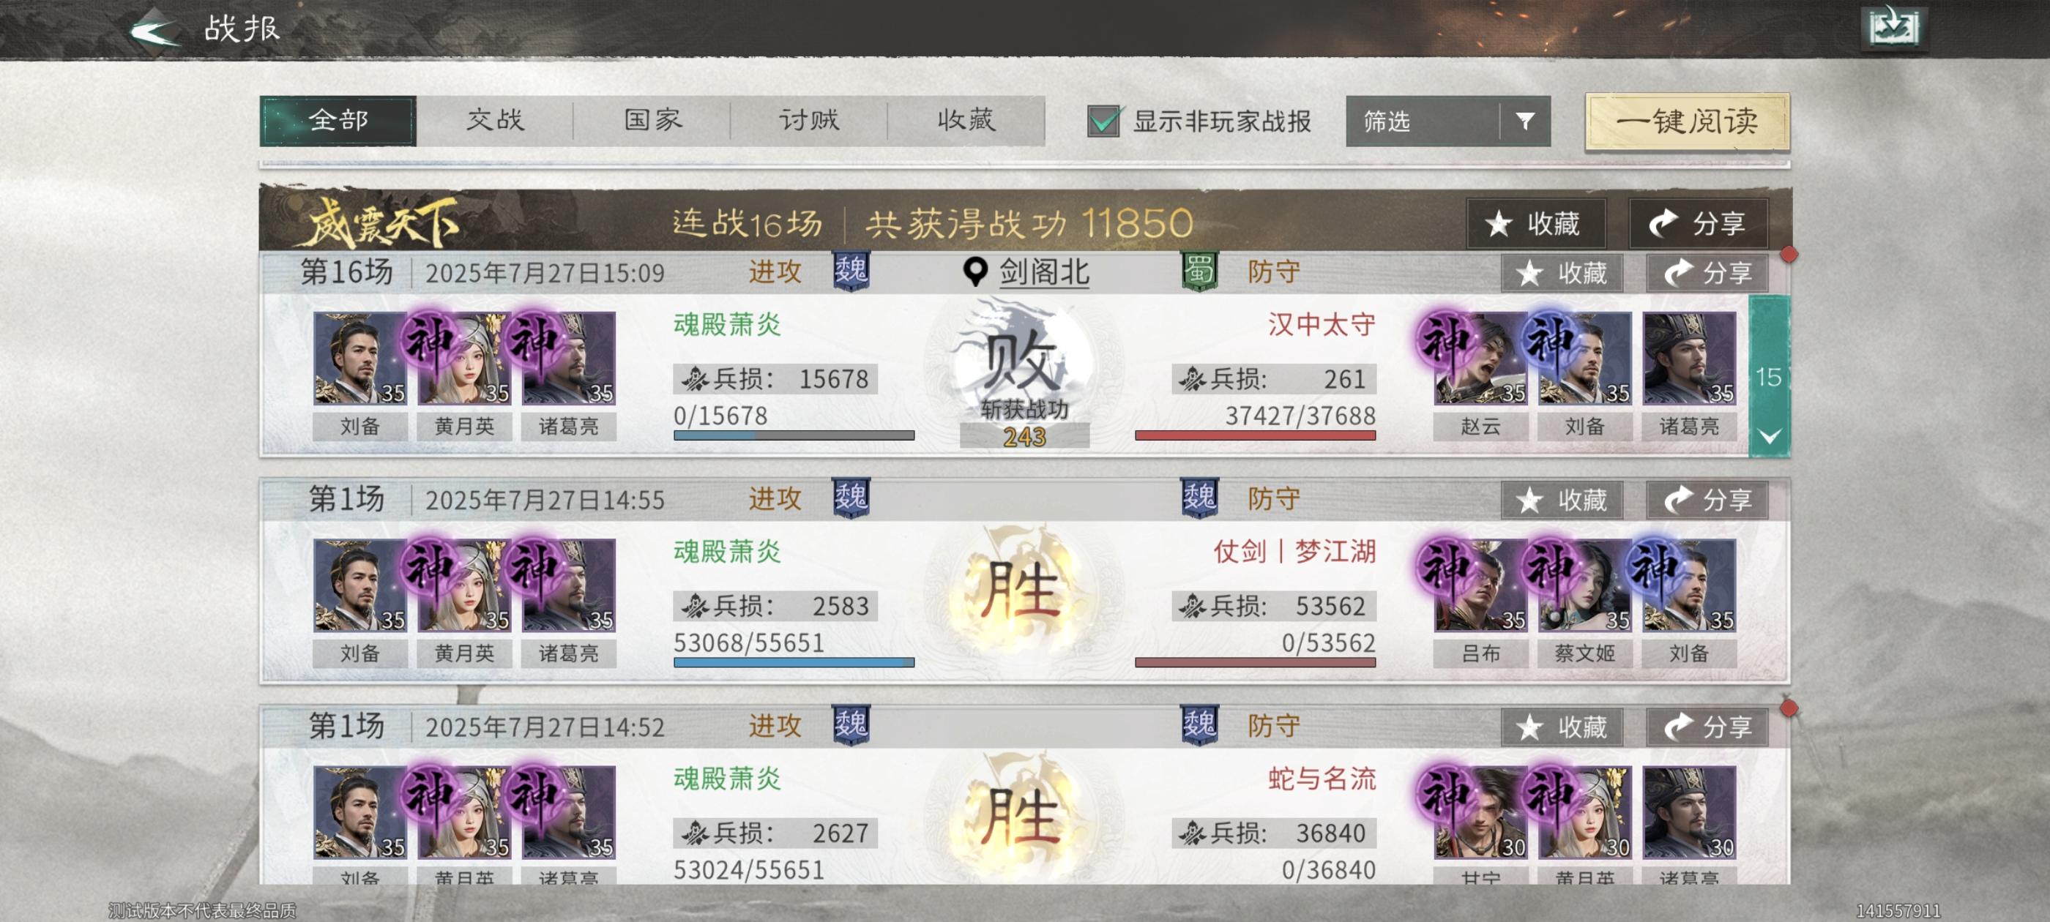
Task: Click the defender troop bar showing 37427/37688
Action: pos(1254,435)
